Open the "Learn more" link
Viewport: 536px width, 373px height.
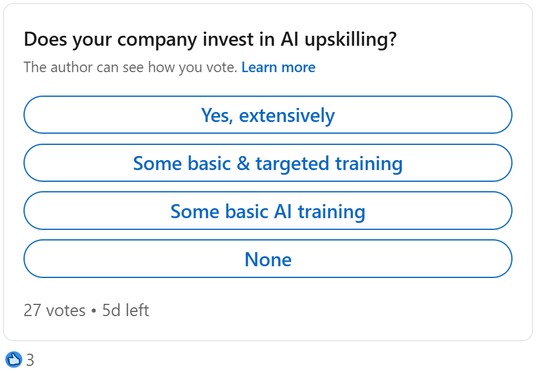[x=278, y=67]
